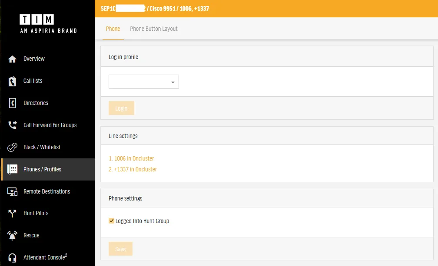
Task: Open the Rescue alarm icon
Action: pyautogui.click(x=12, y=236)
